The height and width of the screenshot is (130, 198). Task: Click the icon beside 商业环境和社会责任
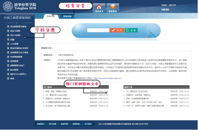8,48
